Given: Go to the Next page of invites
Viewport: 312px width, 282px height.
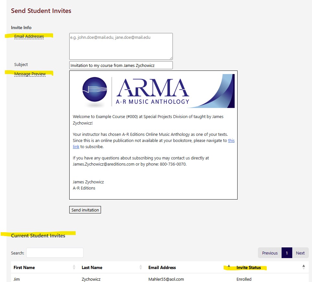Looking at the screenshot, I should [x=300, y=253].
